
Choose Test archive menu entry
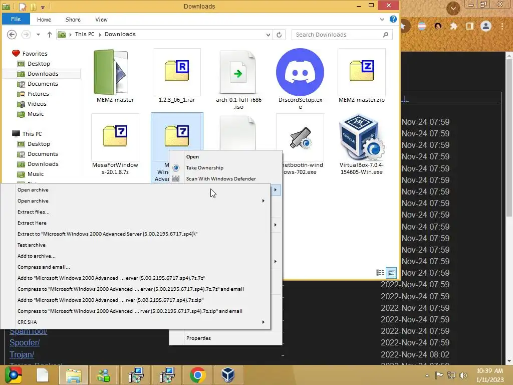tap(135, 245)
